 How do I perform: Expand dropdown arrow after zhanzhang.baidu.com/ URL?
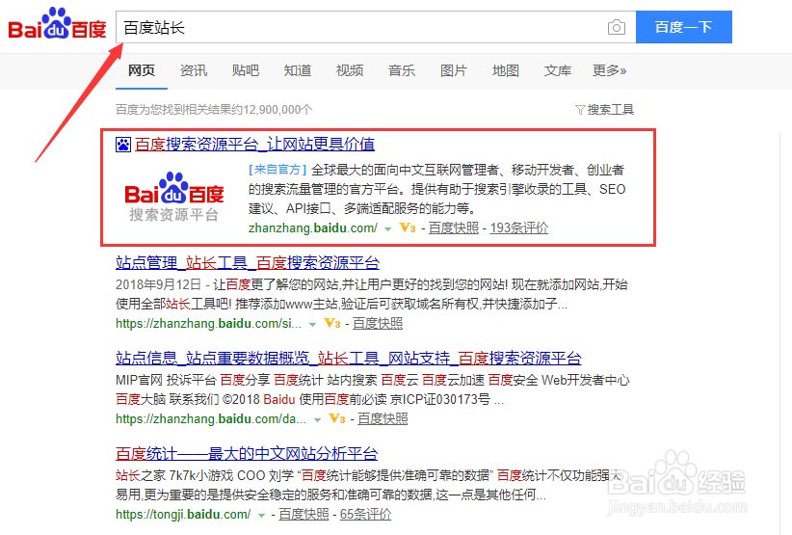[387, 228]
